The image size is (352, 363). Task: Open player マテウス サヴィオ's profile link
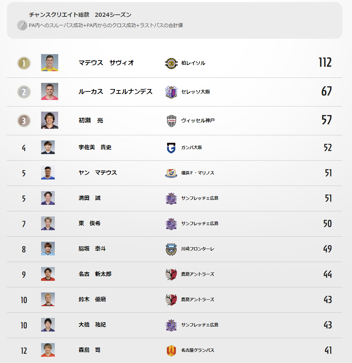coord(106,63)
